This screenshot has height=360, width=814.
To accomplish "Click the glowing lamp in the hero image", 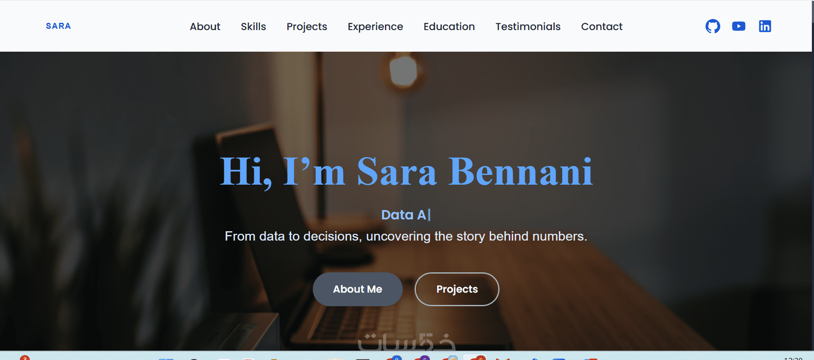I will coord(403,70).
